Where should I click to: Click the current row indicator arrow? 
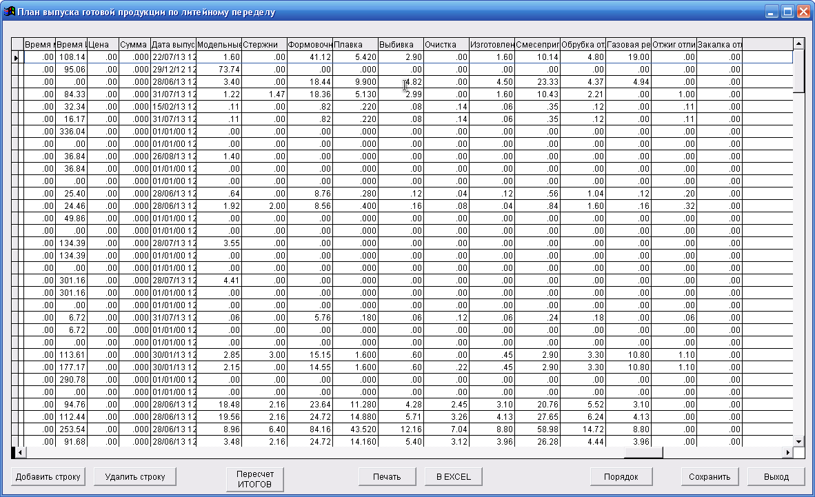17,57
